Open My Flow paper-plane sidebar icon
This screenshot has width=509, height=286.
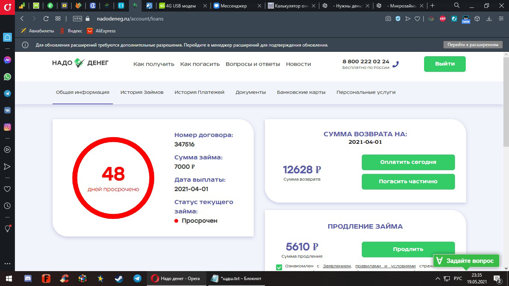pos(7,166)
